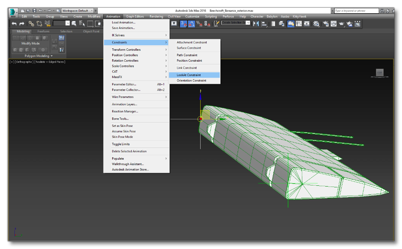
Task: Open Select by Name dialog
Action: (x=82, y=24)
